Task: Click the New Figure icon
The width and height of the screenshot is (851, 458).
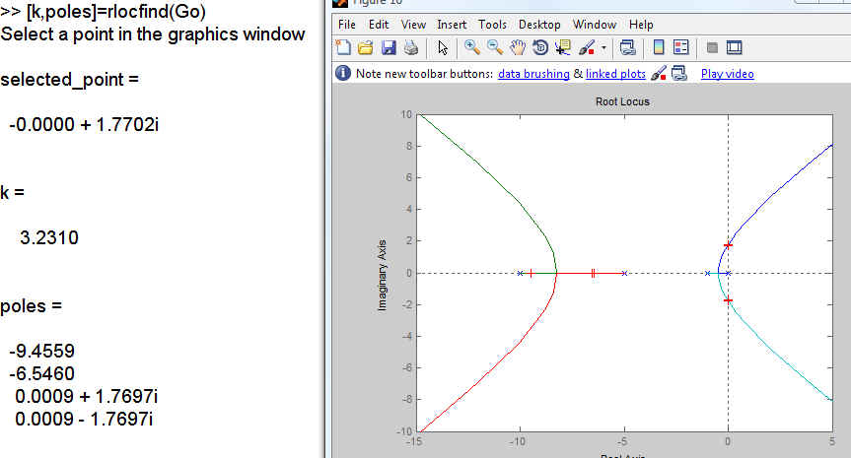Action: [343, 47]
